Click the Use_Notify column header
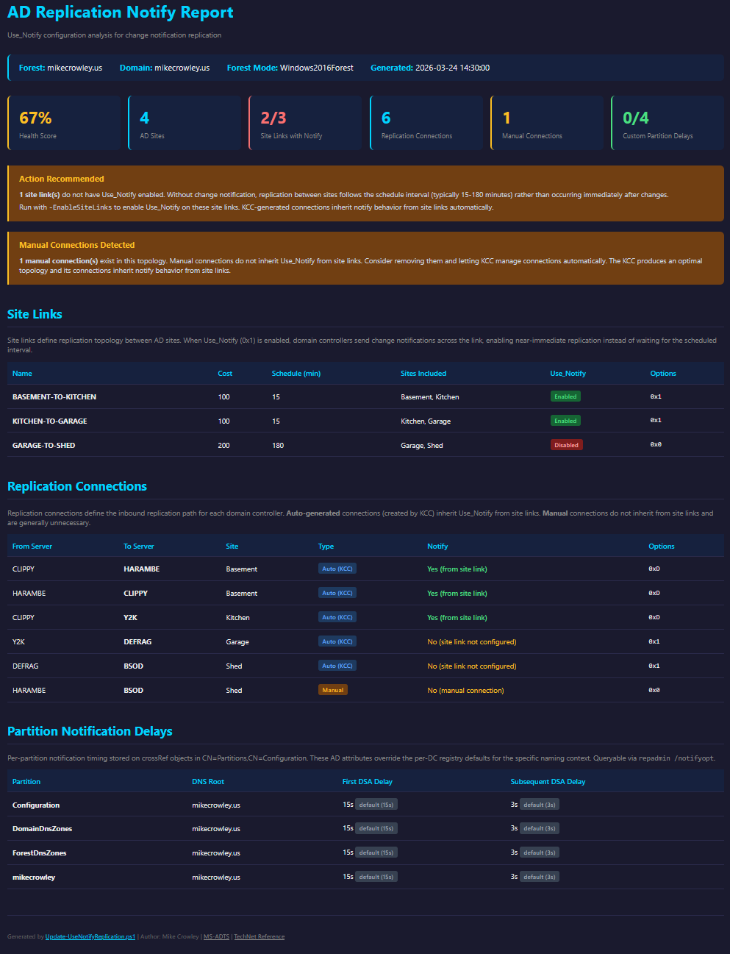 click(x=568, y=374)
